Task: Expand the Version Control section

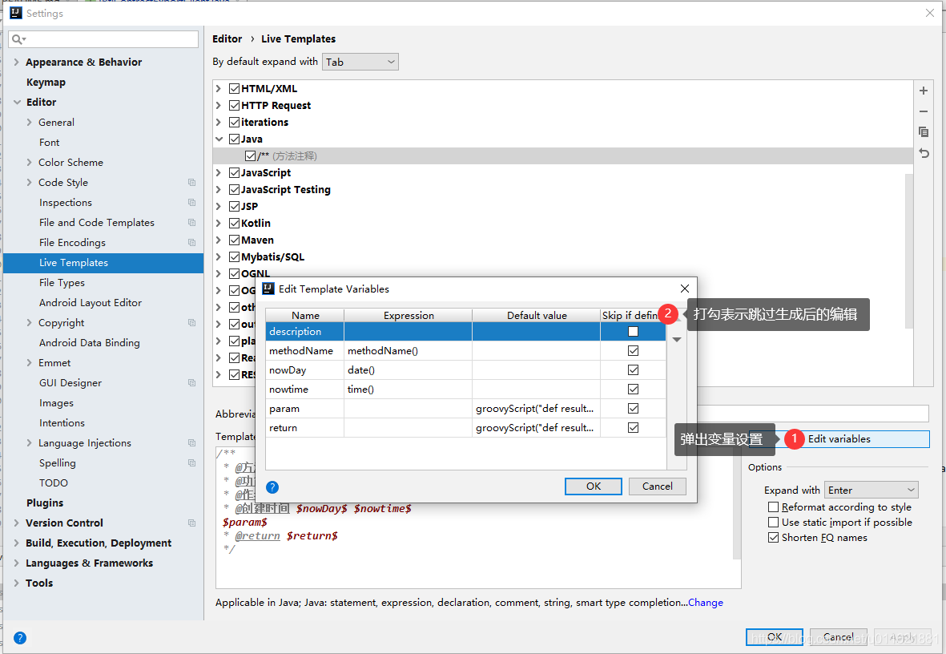Action: [16, 523]
